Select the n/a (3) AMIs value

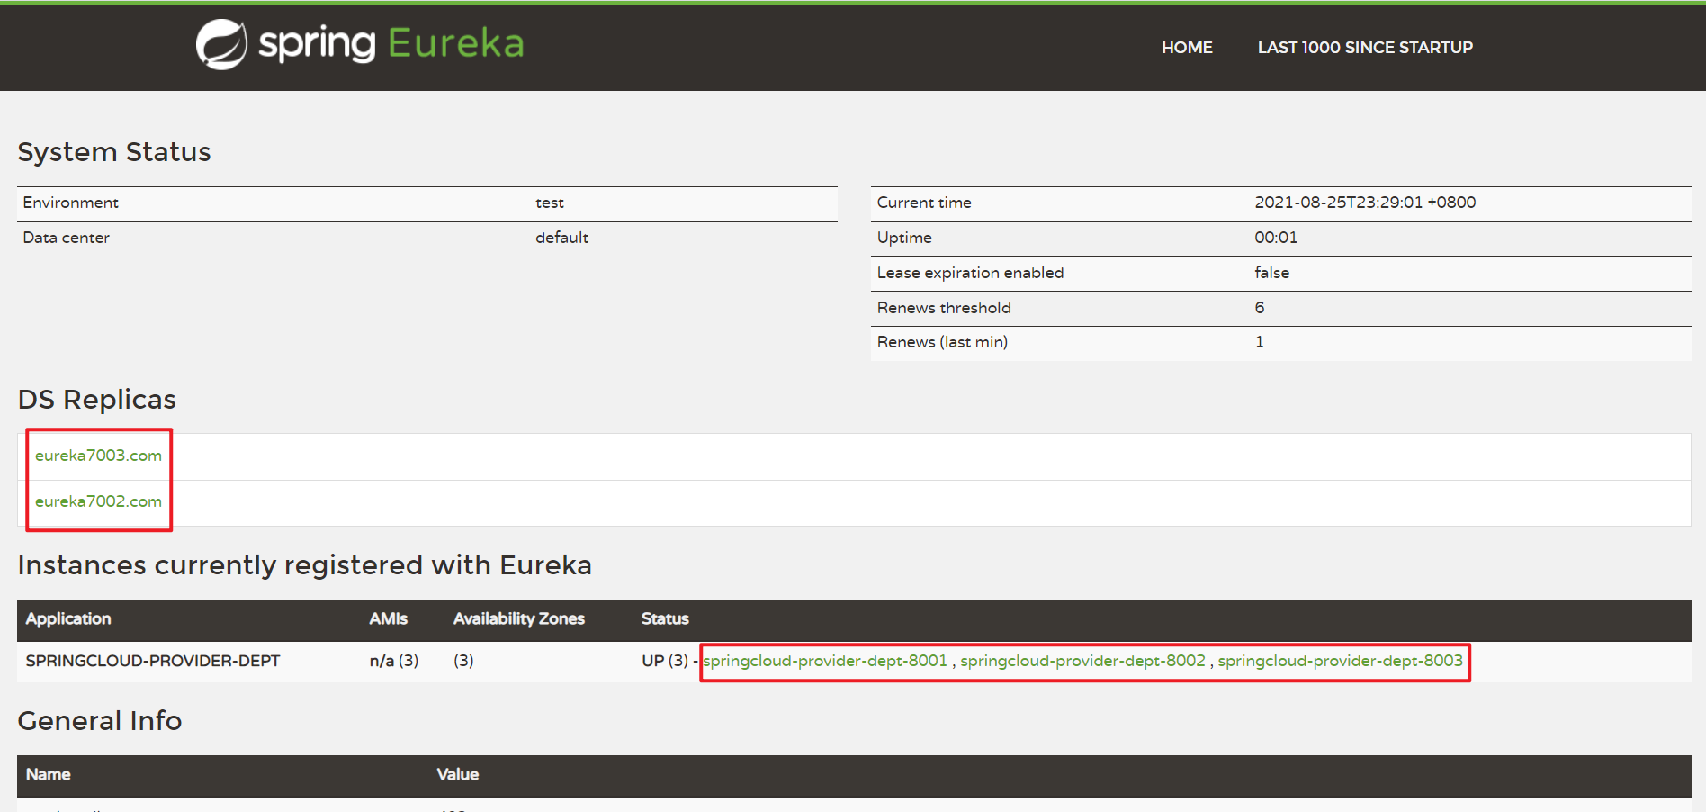pos(394,661)
